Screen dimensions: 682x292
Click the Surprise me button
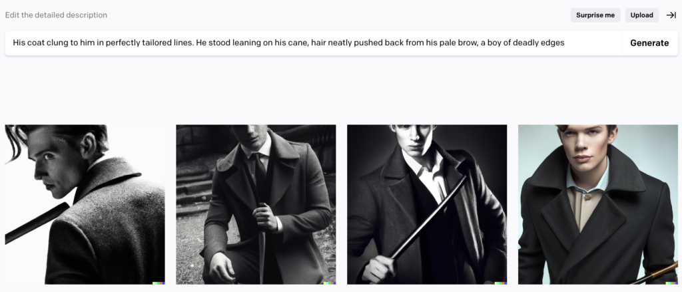tap(595, 15)
